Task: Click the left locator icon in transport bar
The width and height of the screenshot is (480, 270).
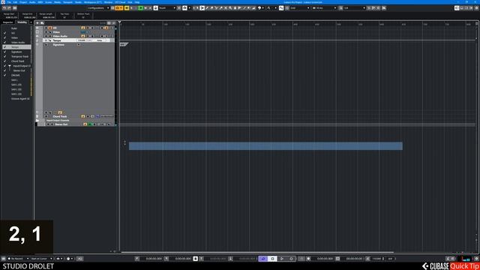Action: pos(136,259)
